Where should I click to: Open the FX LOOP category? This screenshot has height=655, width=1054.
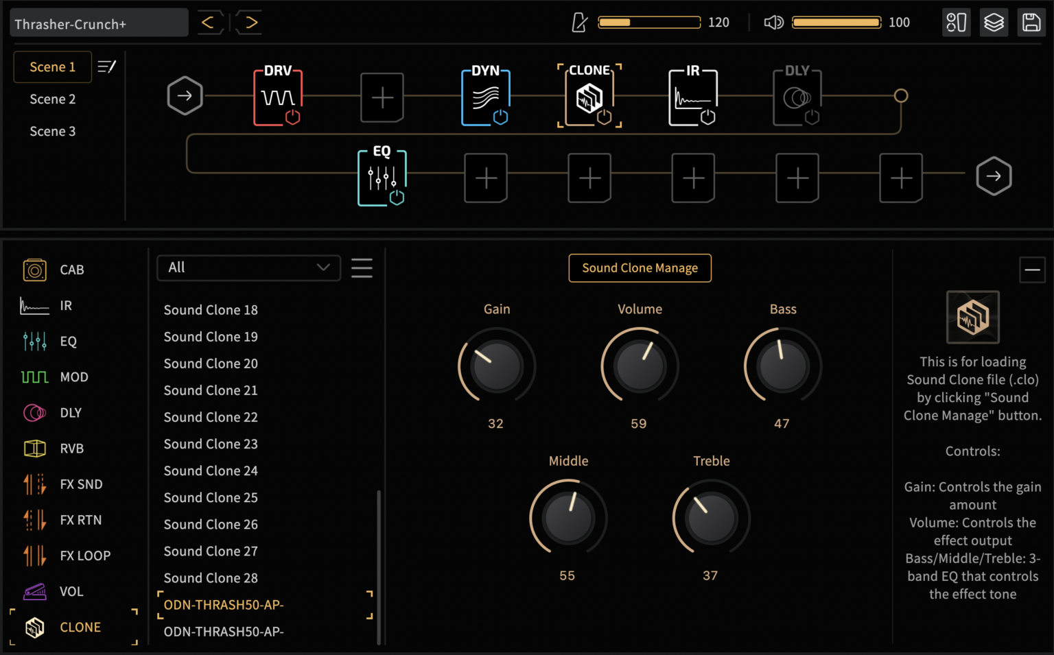[x=34, y=555]
